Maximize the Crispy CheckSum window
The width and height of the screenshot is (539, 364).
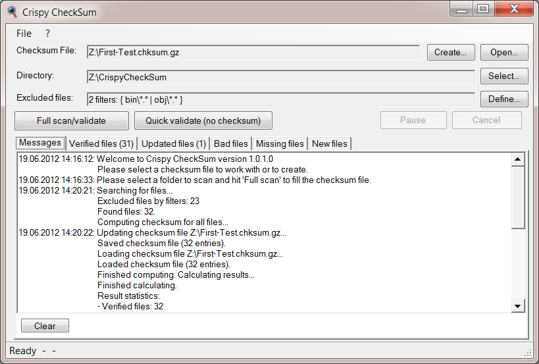(x=483, y=9)
